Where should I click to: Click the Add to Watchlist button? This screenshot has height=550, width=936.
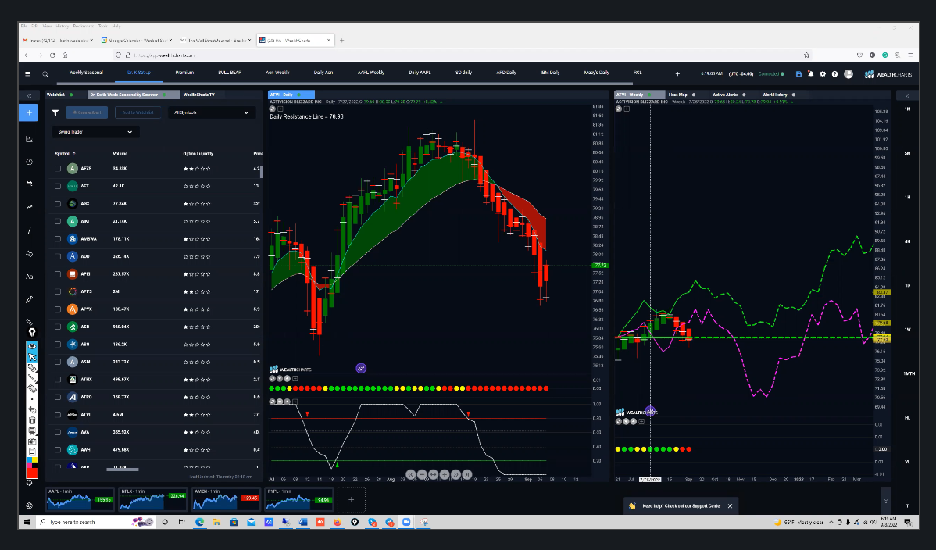click(x=138, y=112)
